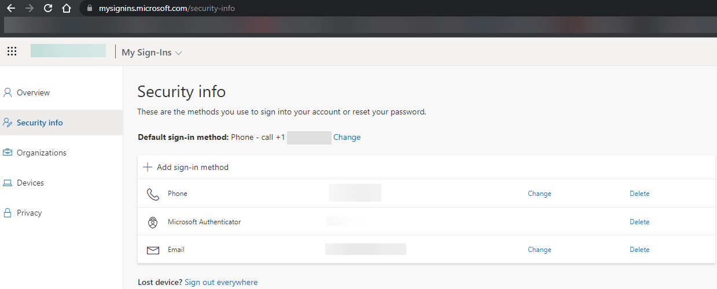Click the Devices laptop icon
Image resolution: width=717 pixels, height=289 pixels.
[8, 183]
